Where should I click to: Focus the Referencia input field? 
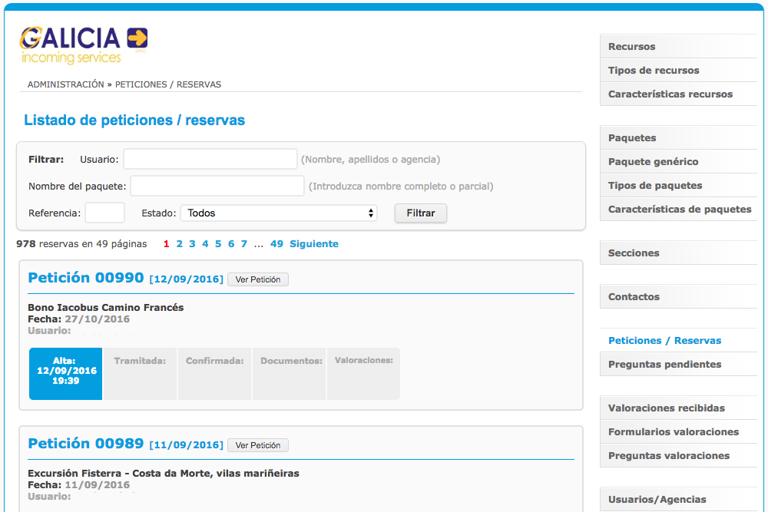(104, 213)
